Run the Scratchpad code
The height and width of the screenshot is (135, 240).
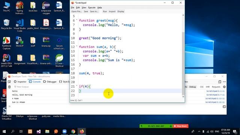click(x=105, y=12)
